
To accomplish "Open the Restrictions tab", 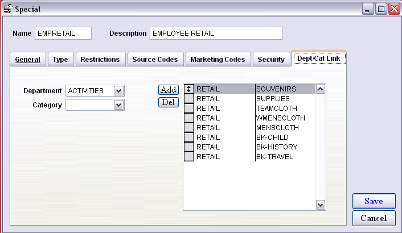I will coord(100,59).
